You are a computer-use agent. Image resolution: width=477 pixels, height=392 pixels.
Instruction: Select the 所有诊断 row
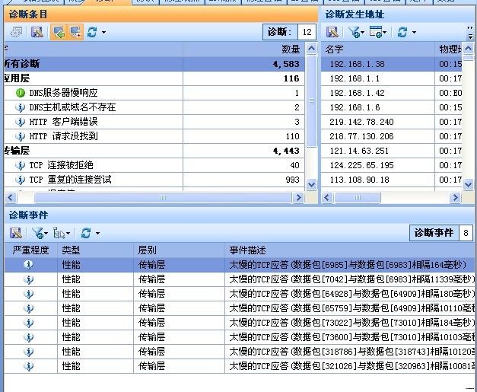154,64
